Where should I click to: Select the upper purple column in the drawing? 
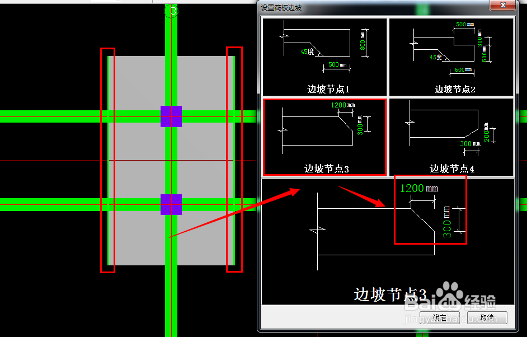pyautogui.click(x=171, y=116)
